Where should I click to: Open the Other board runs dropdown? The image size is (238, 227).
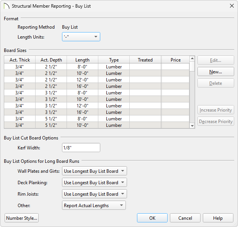point(94,206)
